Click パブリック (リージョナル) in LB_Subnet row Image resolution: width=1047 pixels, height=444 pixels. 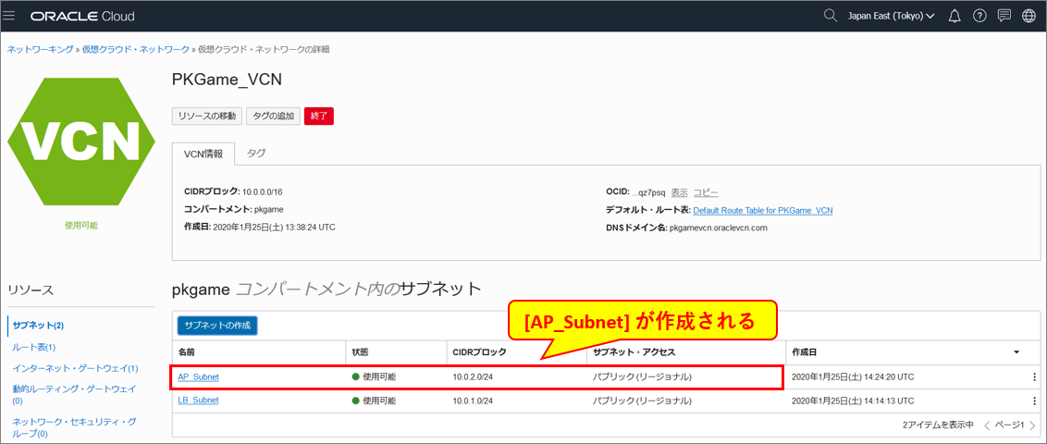(x=642, y=401)
